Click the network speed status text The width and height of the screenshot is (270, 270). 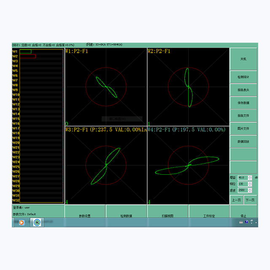[104, 44]
